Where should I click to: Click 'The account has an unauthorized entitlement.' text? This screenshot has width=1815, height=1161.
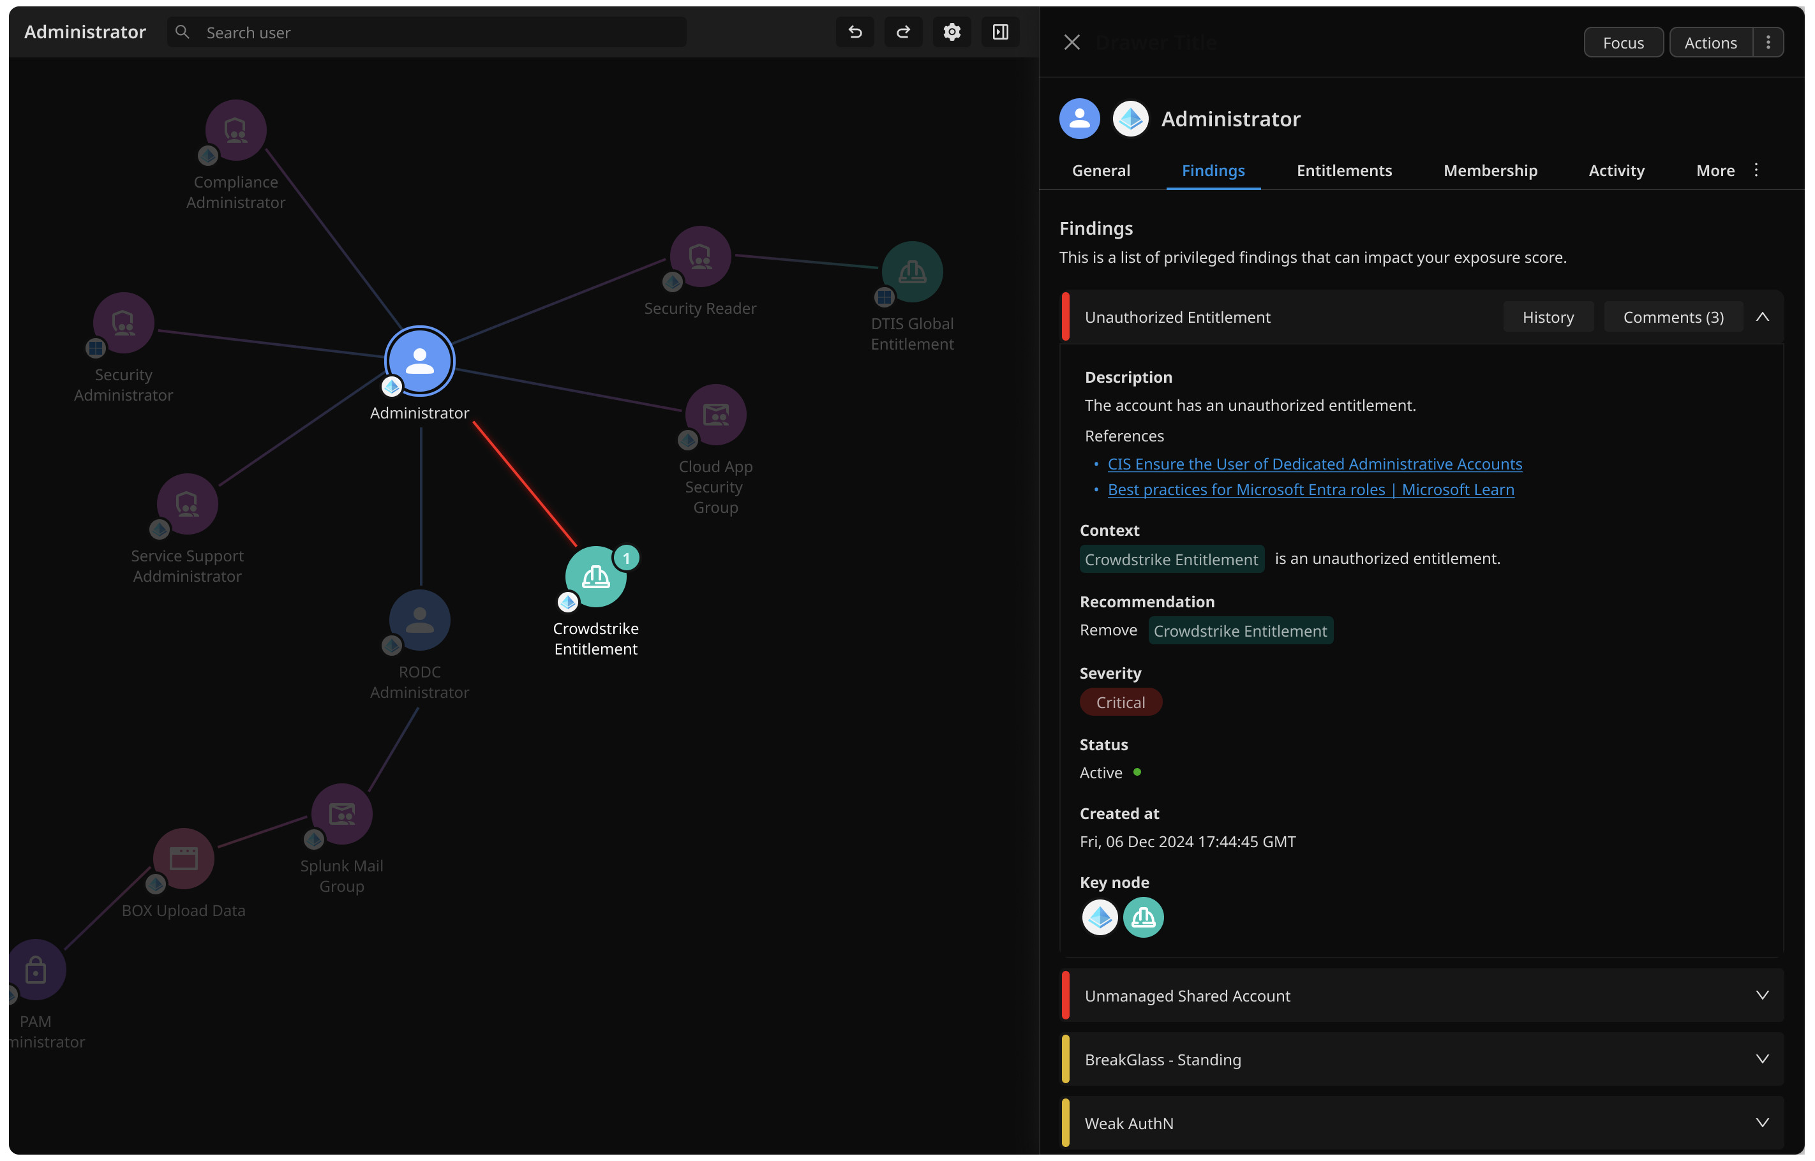tap(1250, 405)
